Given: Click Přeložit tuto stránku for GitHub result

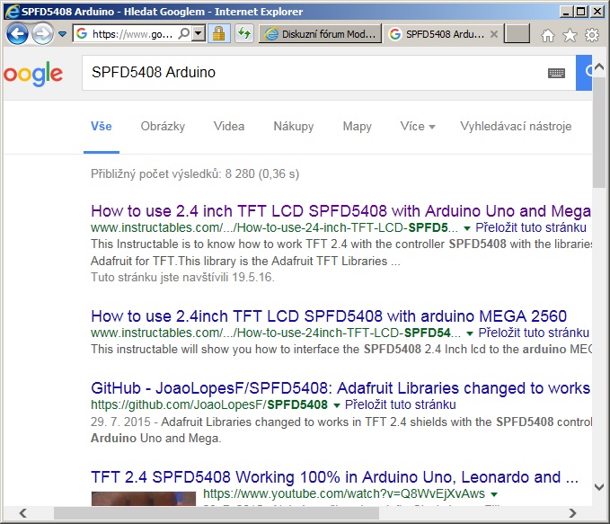Looking at the screenshot, I should pos(400,404).
